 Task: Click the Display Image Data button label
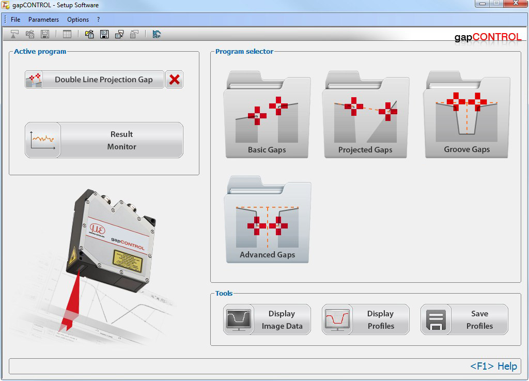point(282,319)
